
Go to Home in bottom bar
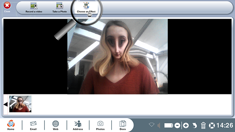(11, 125)
